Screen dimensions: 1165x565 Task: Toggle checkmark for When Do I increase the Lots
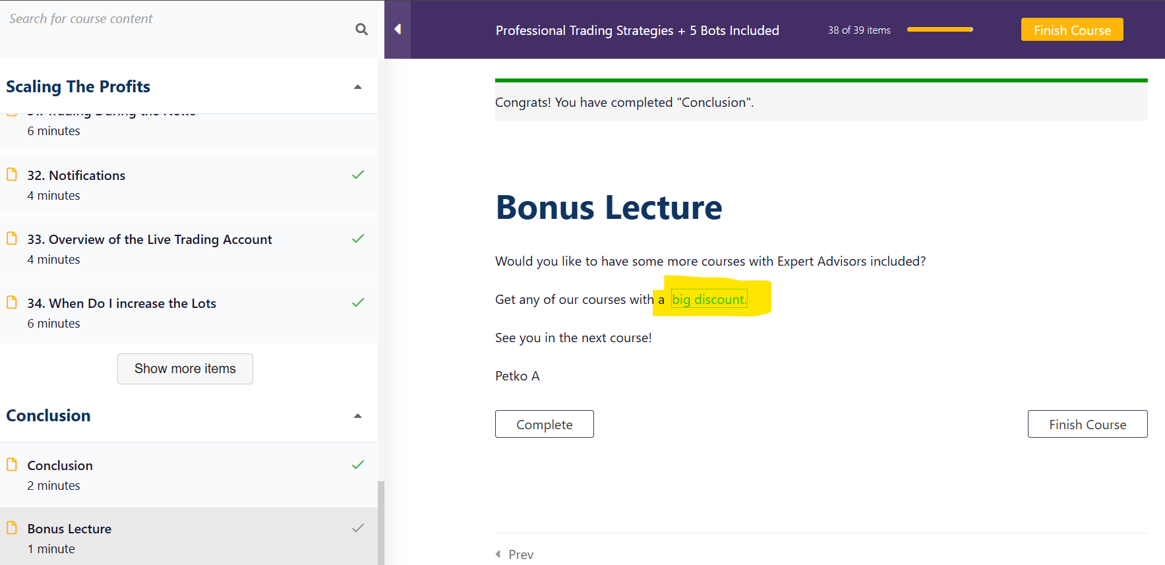tap(358, 303)
